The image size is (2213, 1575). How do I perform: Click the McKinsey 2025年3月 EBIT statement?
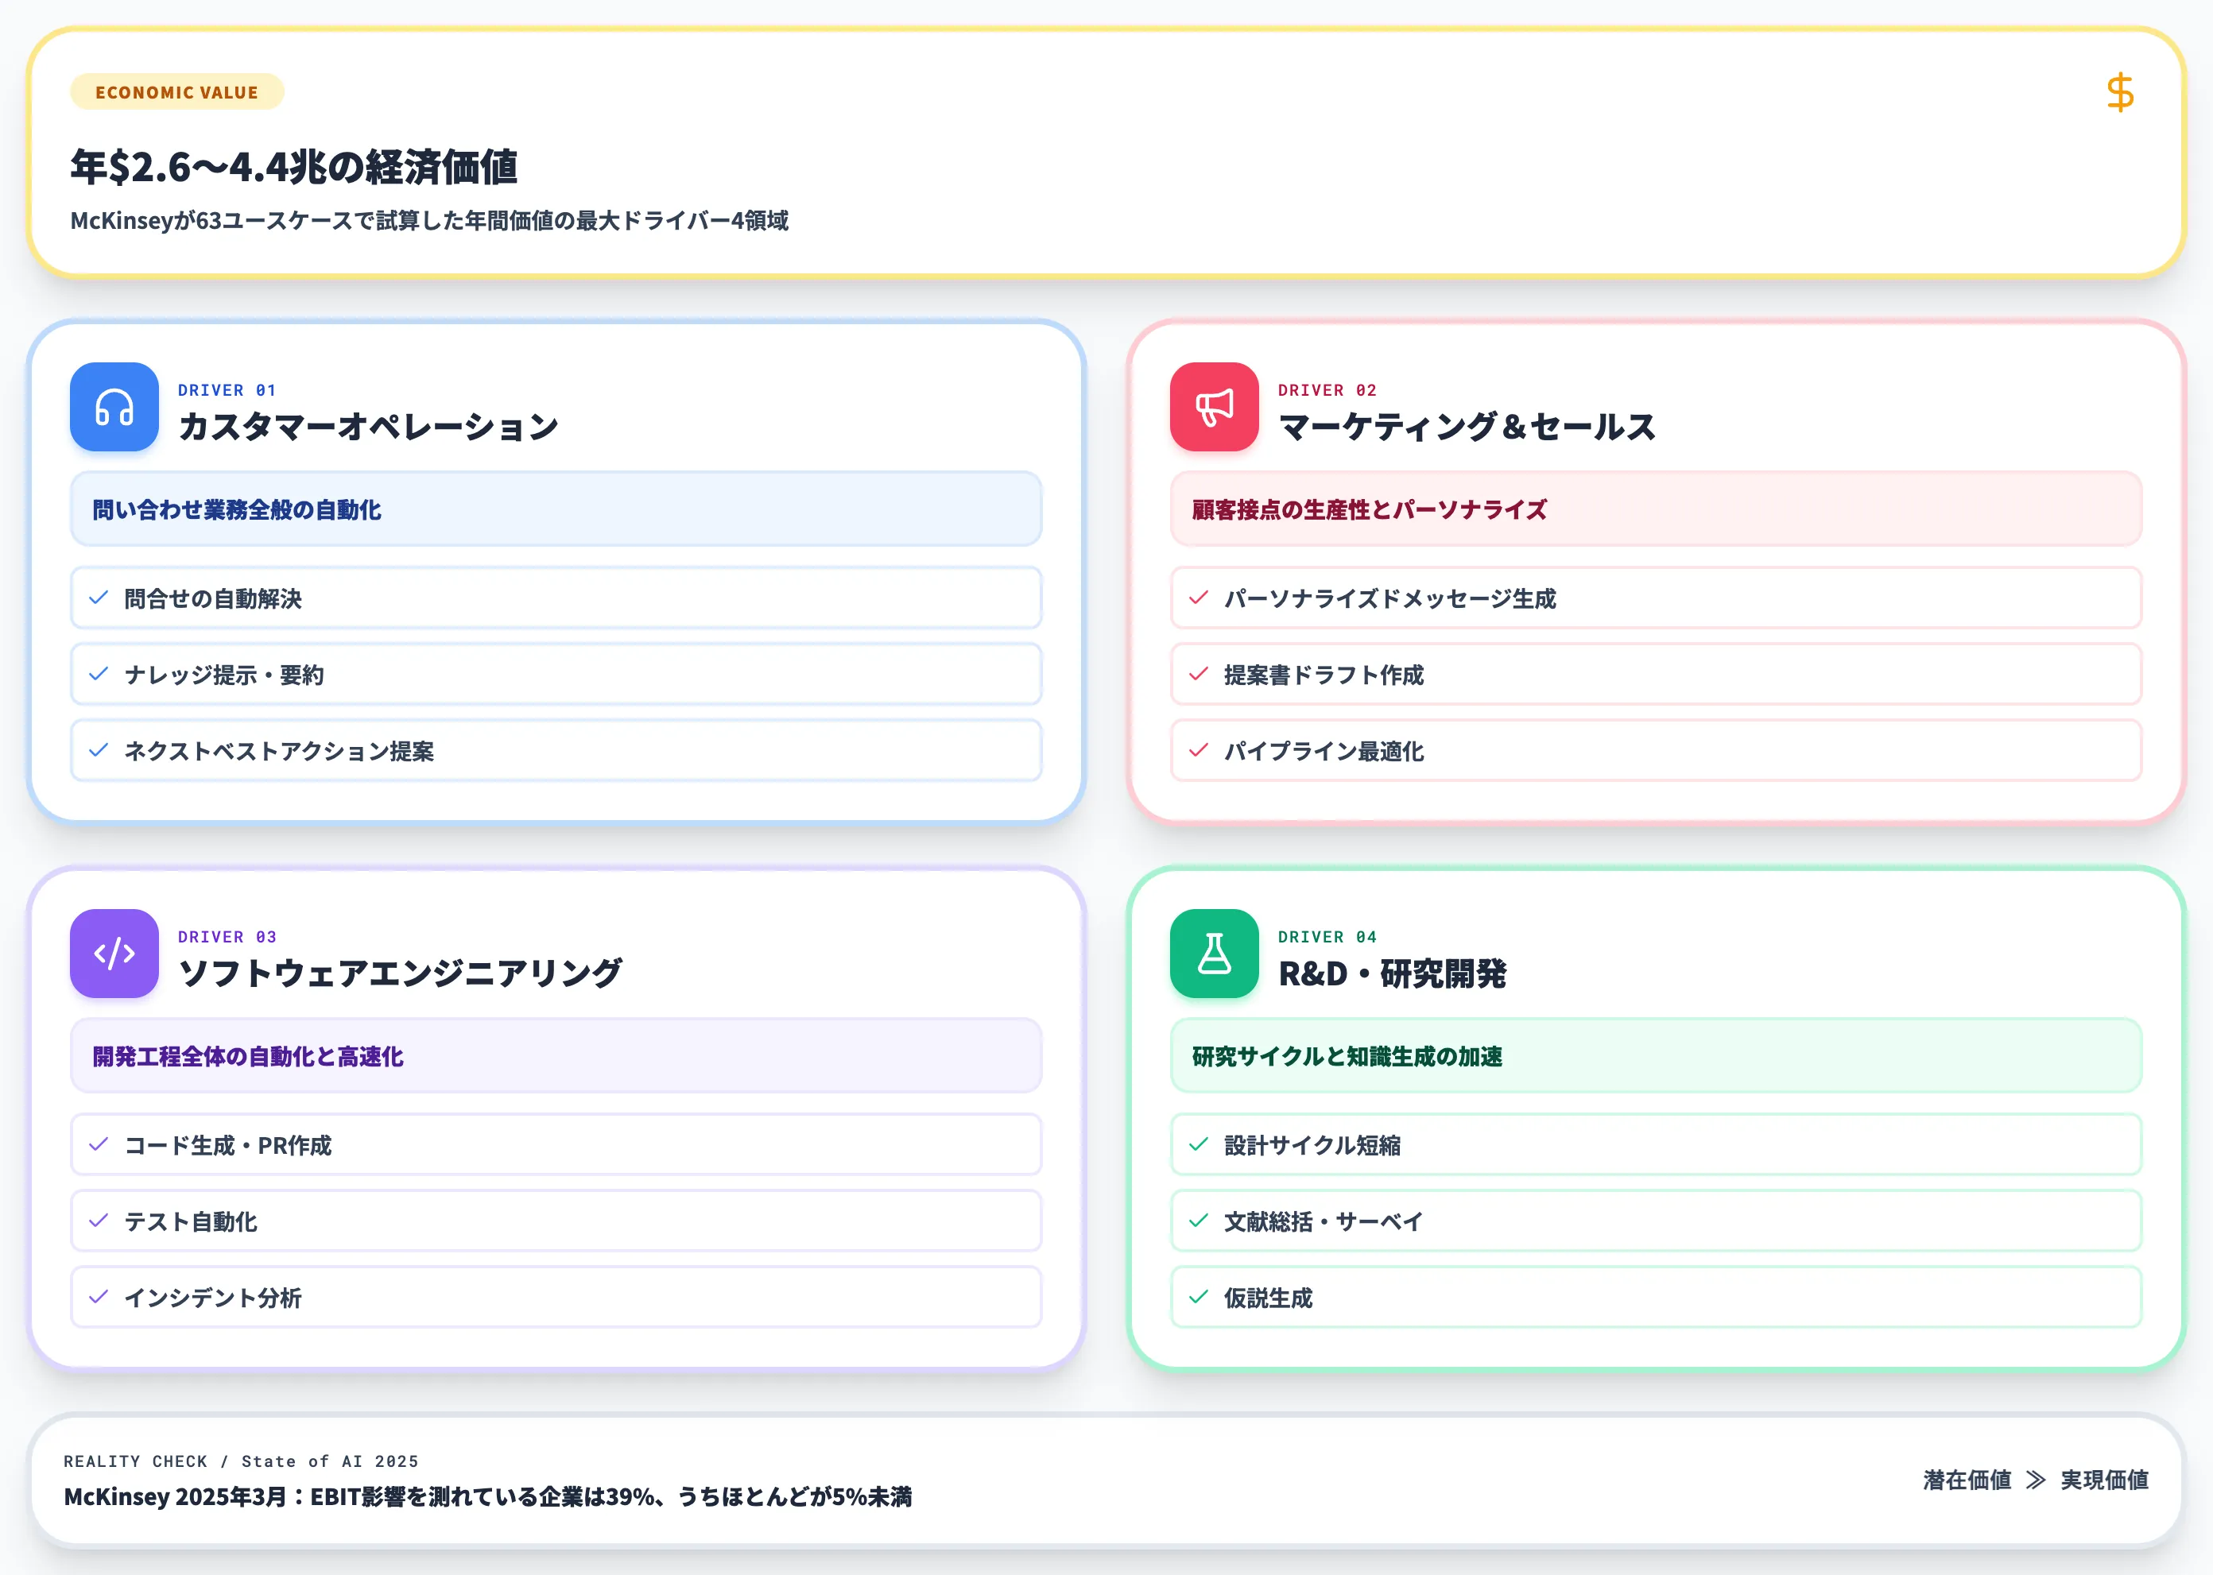coord(488,1496)
